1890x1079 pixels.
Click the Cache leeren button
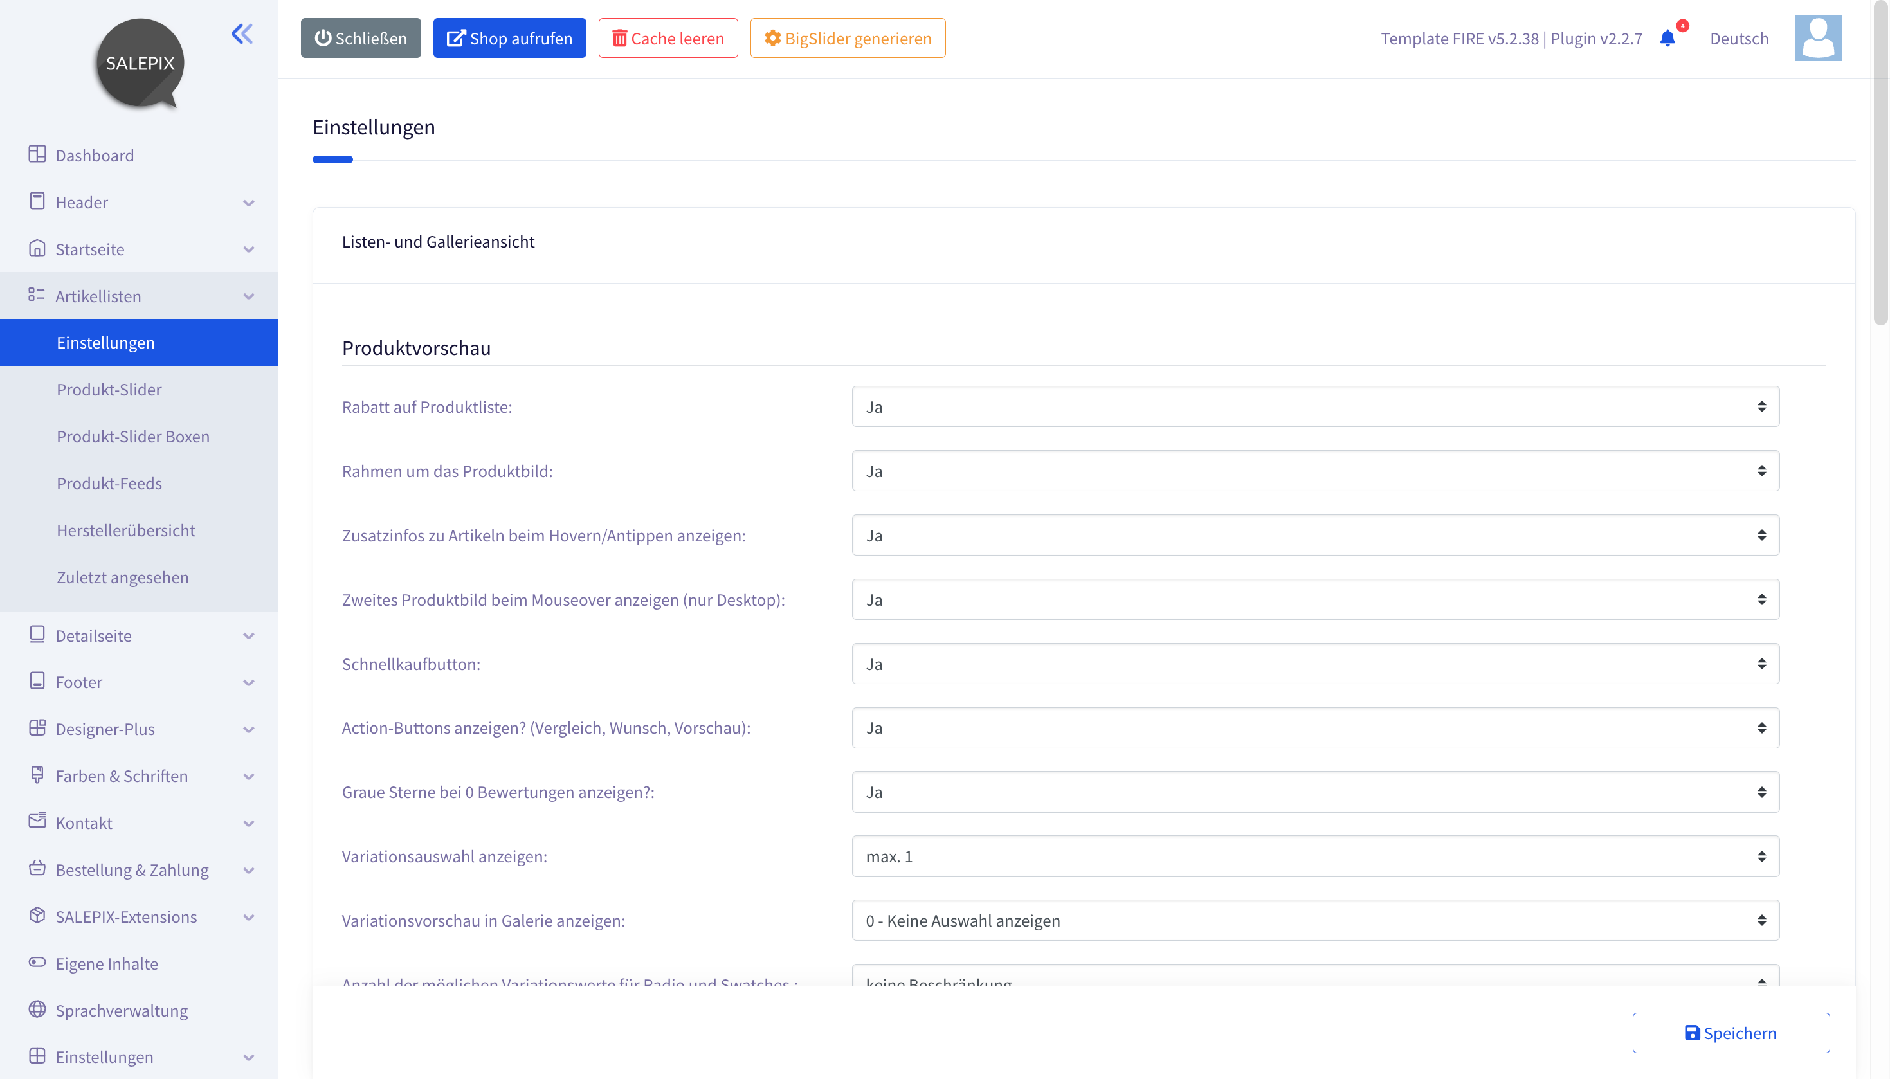(x=668, y=38)
